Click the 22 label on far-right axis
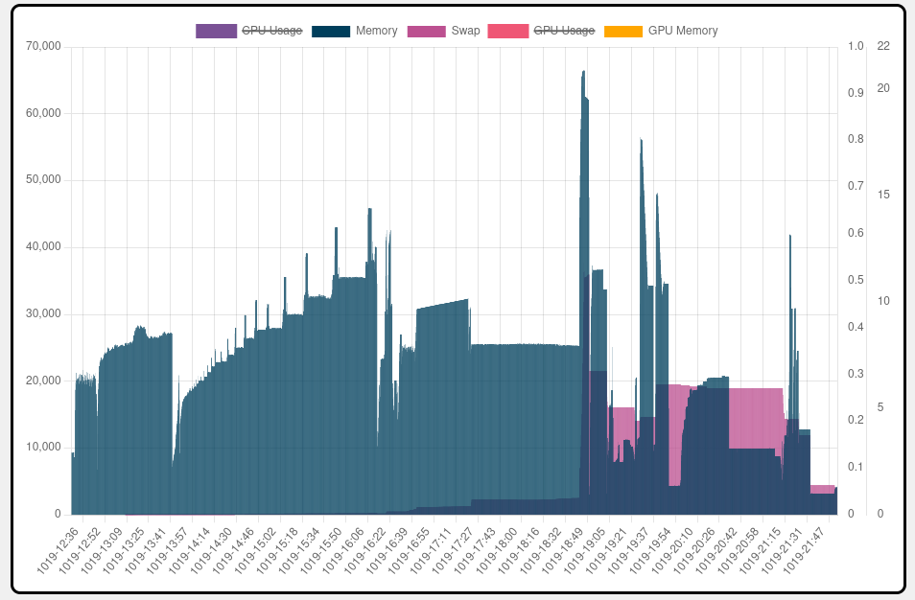Image resolution: width=915 pixels, height=600 pixels. click(883, 46)
